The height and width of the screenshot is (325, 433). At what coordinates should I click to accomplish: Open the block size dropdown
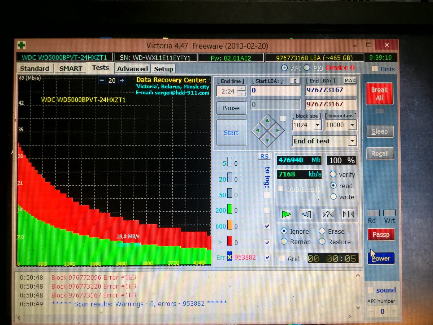coord(317,125)
